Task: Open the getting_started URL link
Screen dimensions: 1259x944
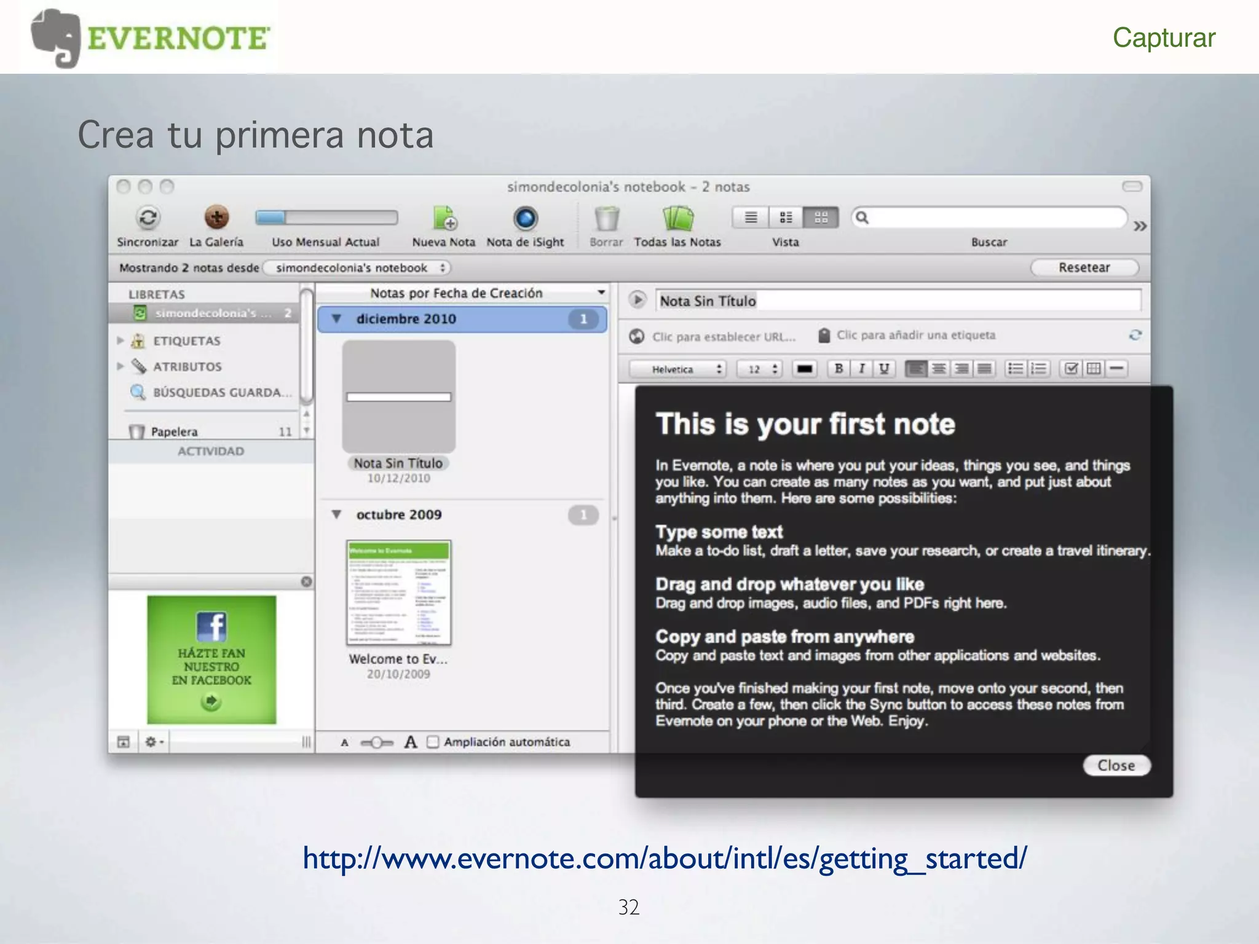Action: (665, 859)
